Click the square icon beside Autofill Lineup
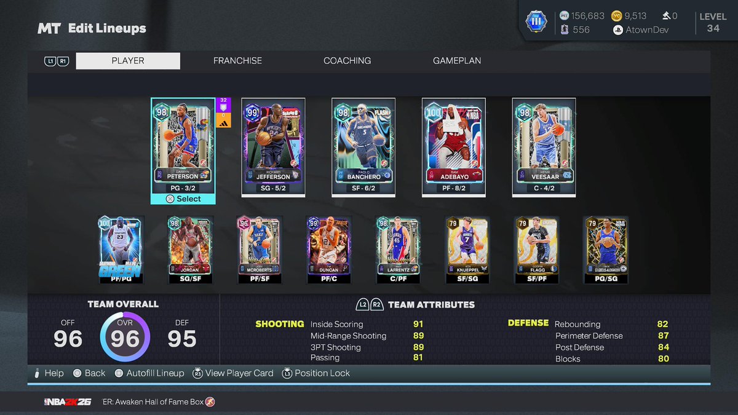The height and width of the screenshot is (415, 738). click(x=118, y=373)
